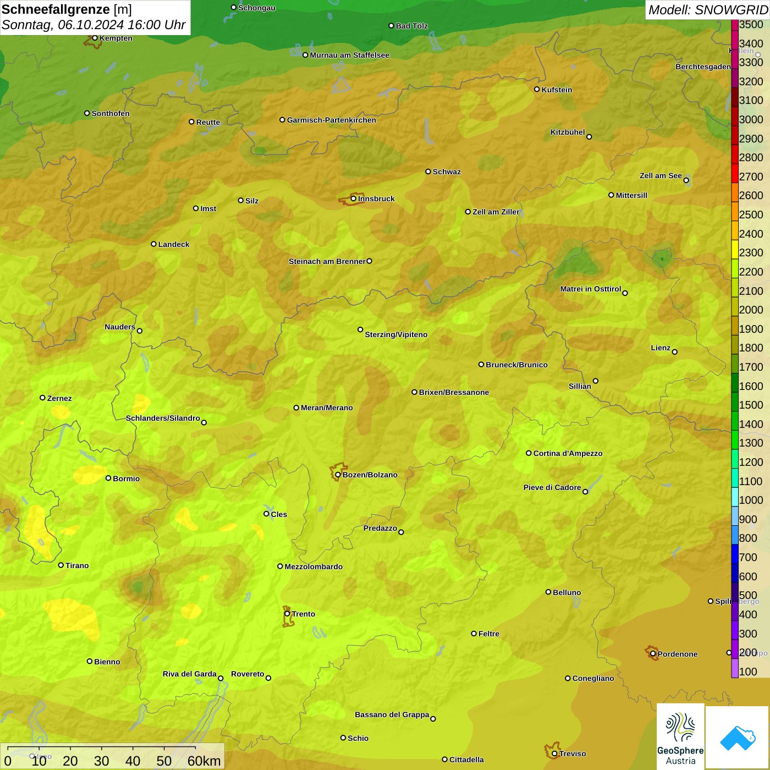Click the Sillian label
770x770 pixels.
click(580, 386)
